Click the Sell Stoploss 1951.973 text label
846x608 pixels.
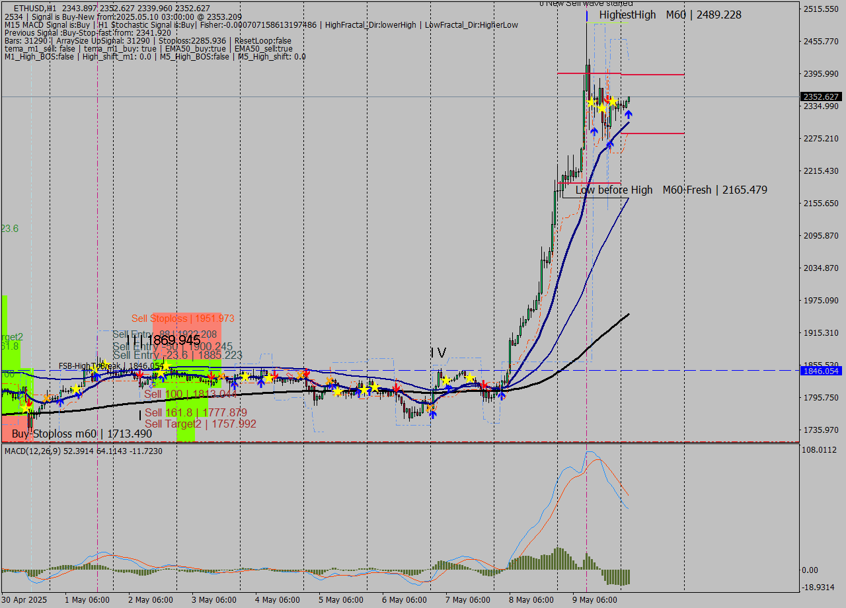coord(182,319)
